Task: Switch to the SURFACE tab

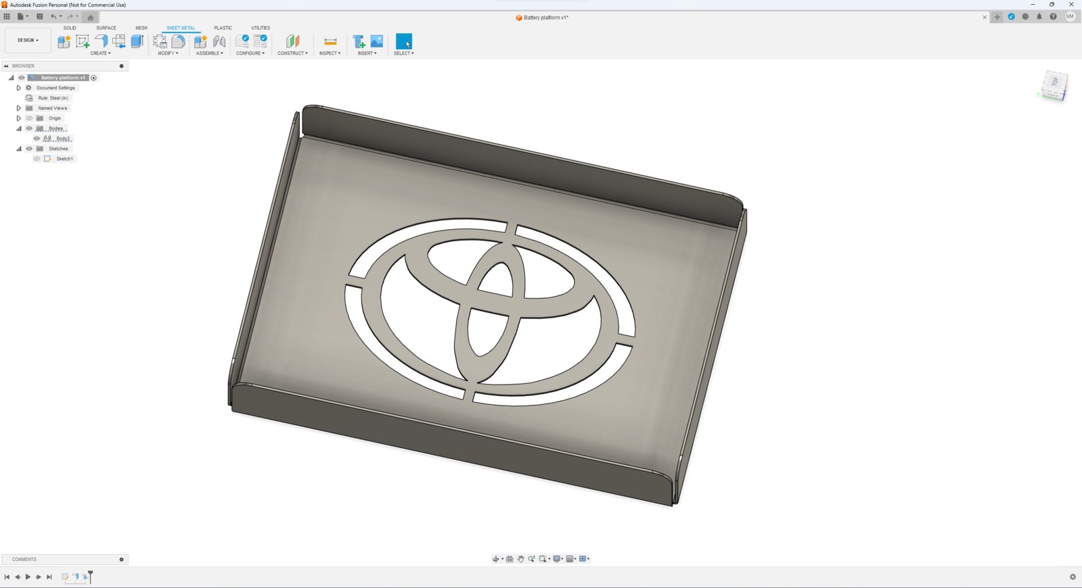Action: coord(106,28)
